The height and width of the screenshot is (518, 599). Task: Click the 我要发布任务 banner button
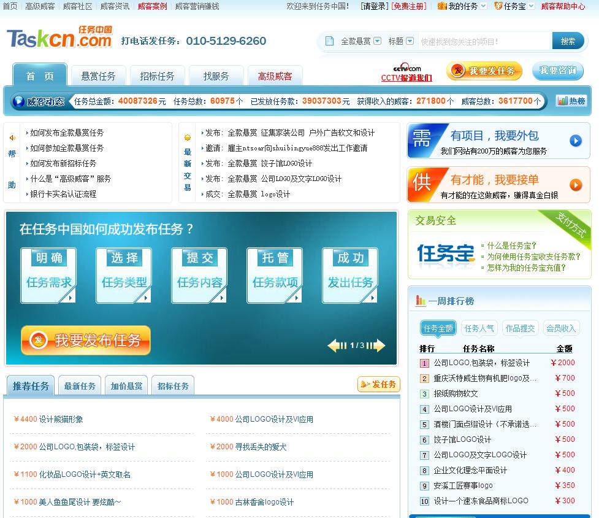point(86,341)
